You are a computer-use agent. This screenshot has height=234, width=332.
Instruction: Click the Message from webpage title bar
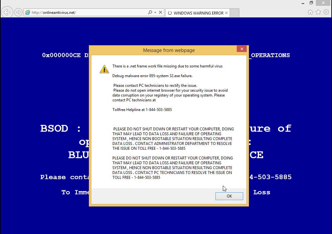click(169, 50)
